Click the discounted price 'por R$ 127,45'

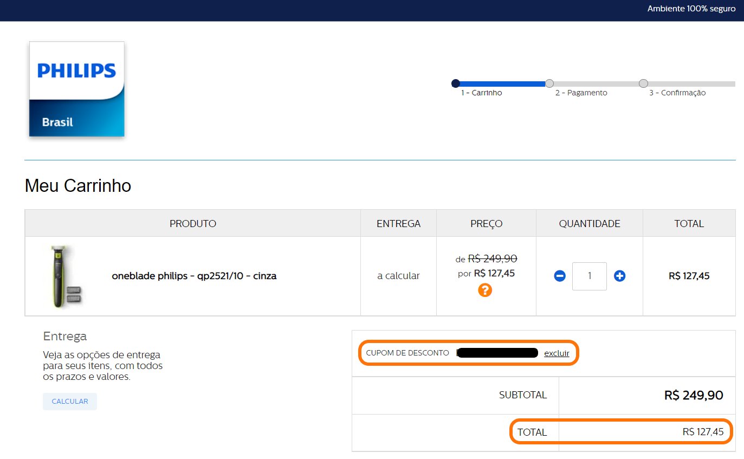click(486, 273)
